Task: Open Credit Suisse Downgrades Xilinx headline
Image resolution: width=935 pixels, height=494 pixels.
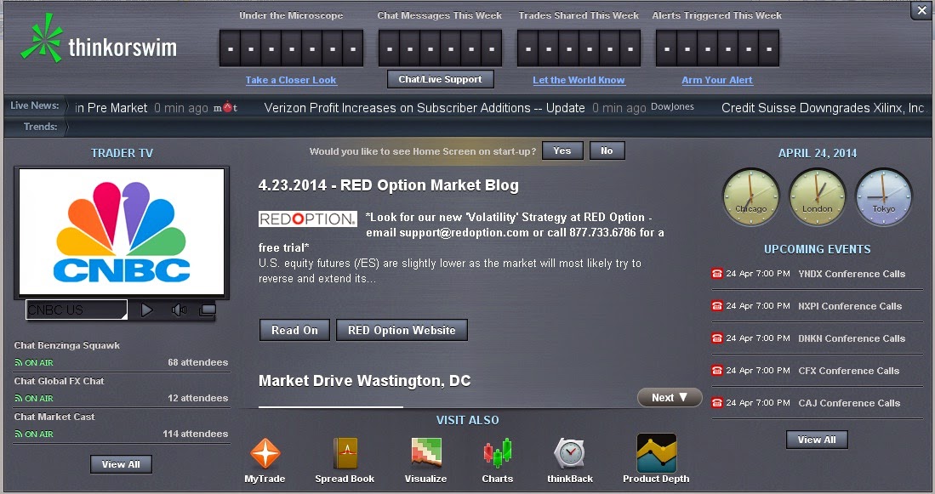Action: 823,108
